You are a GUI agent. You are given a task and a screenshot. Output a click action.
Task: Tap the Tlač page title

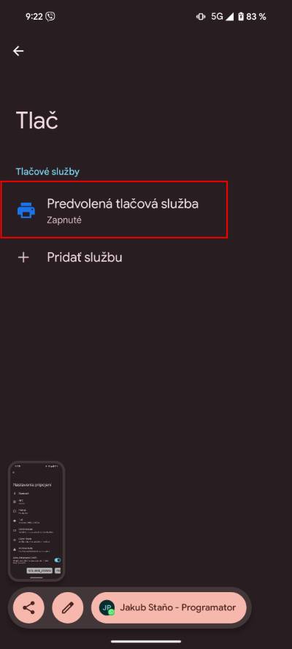pyautogui.click(x=36, y=120)
